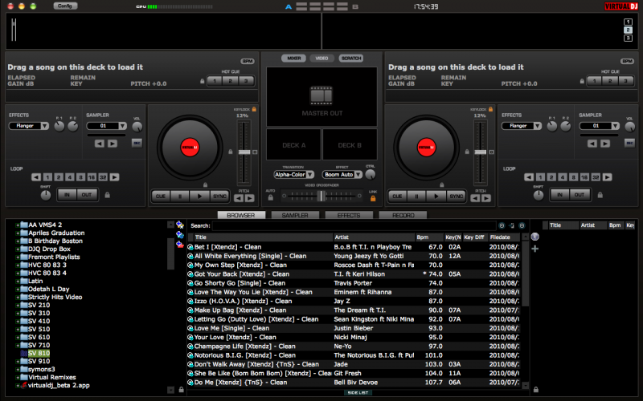Click the MASTER OUT video preview
Image resolution: width=643 pixels, height=401 pixels.
(x=321, y=96)
